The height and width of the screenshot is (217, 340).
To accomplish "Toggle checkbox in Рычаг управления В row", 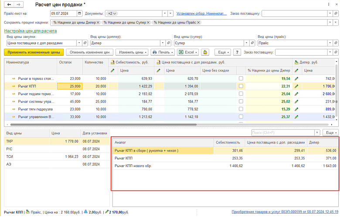I will click(241, 117).
